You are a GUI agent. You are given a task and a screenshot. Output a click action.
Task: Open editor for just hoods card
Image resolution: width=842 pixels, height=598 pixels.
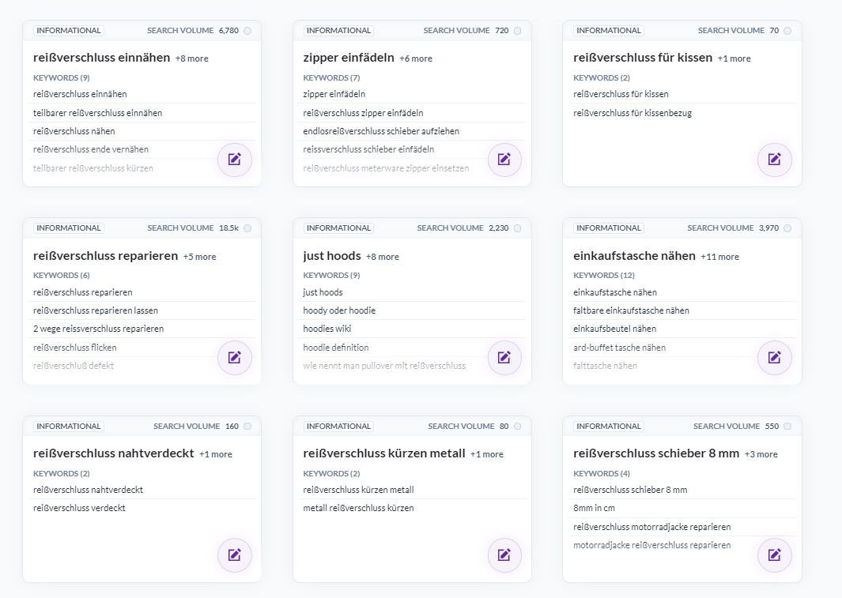[x=504, y=358]
